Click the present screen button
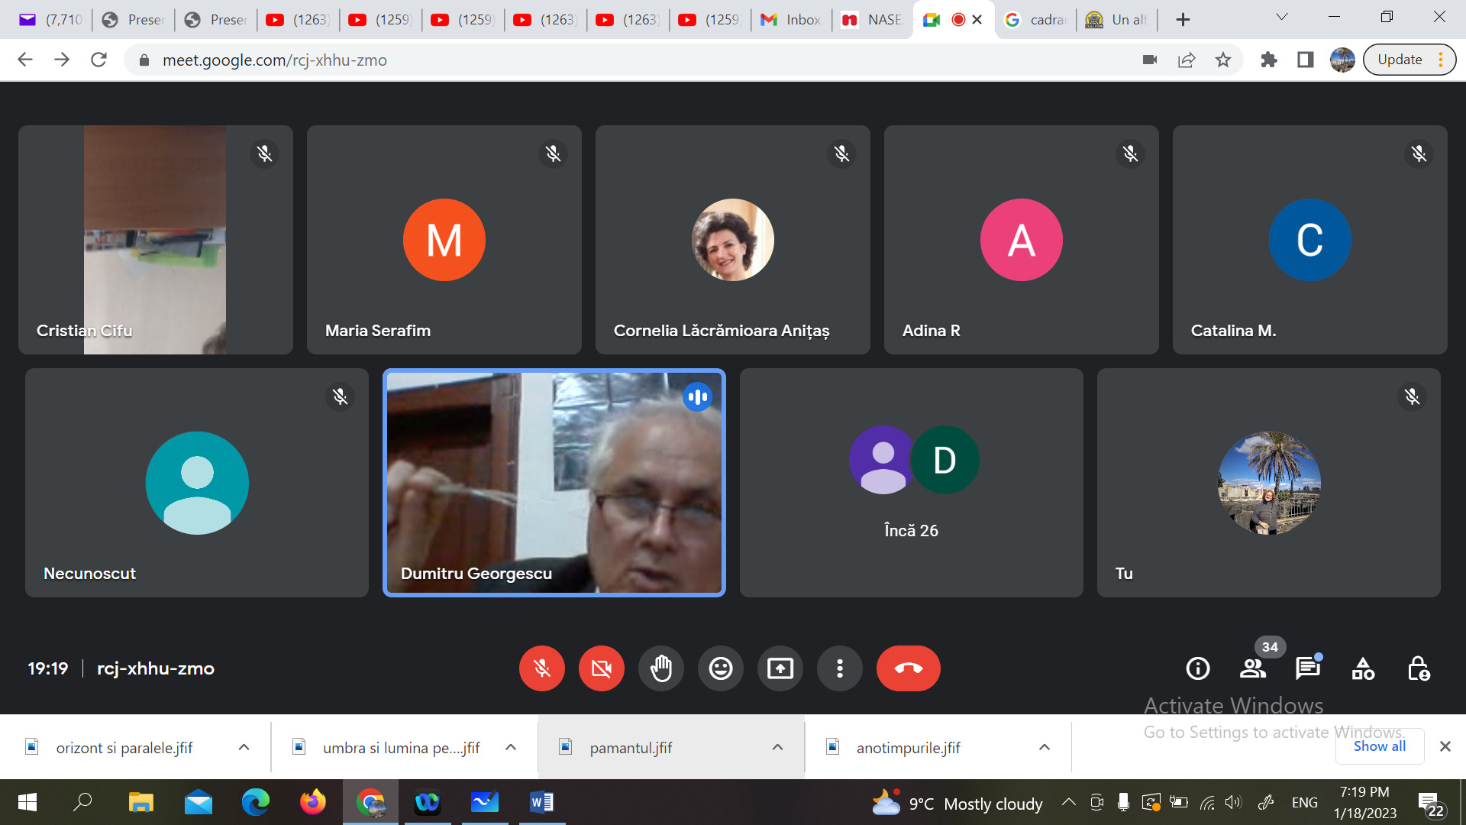1466x825 pixels. (780, 668)
